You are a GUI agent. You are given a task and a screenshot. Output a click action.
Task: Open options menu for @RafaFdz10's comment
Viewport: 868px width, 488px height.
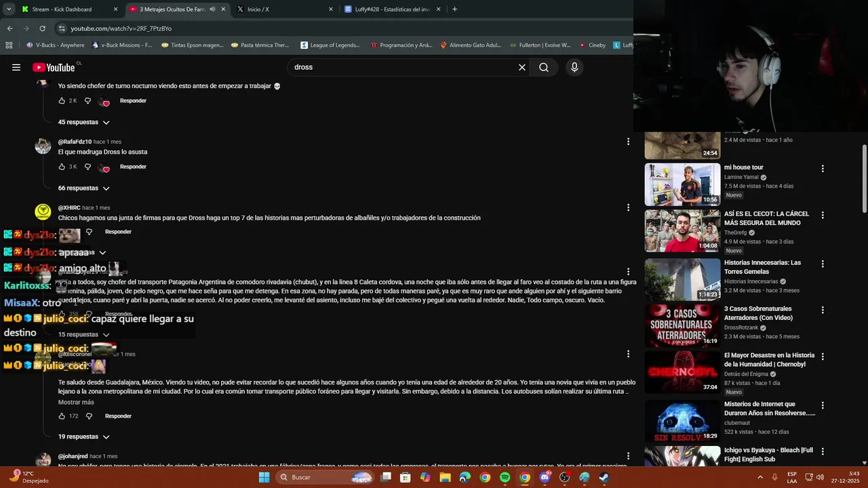pos(628,142)
